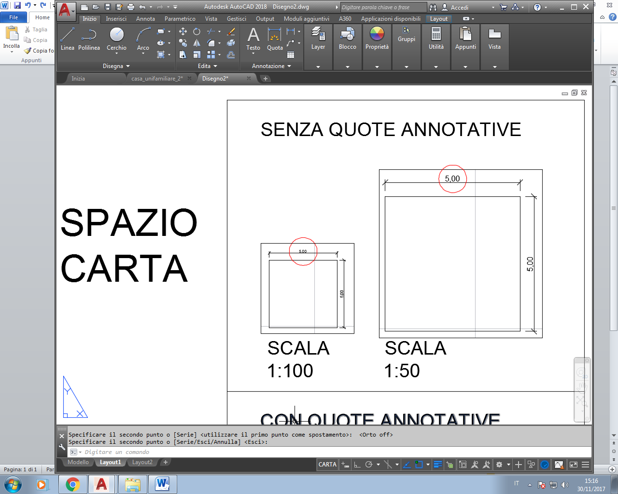
Task: Toggle hardware acceleration blue circle icon
Action: pos(545,465)
